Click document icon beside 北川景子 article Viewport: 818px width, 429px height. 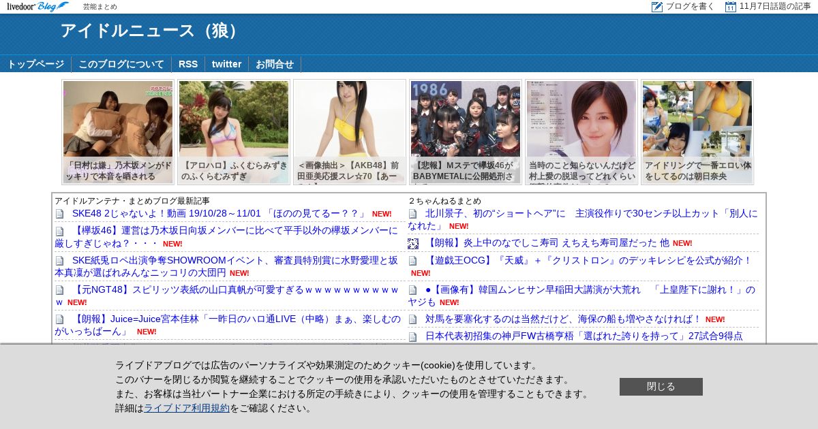click(412, 214)
